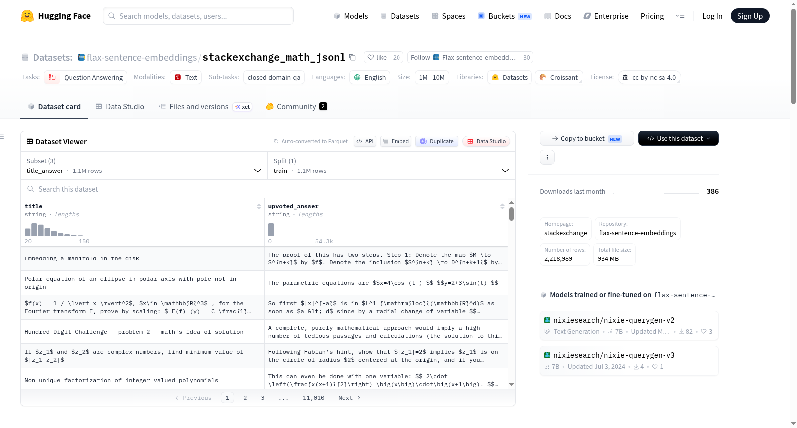Viewport: 797px width, 428px height.
Task: Select row 'Hundred-Digit Challenge - problem 2'
Action: click(x=264, y=332)
